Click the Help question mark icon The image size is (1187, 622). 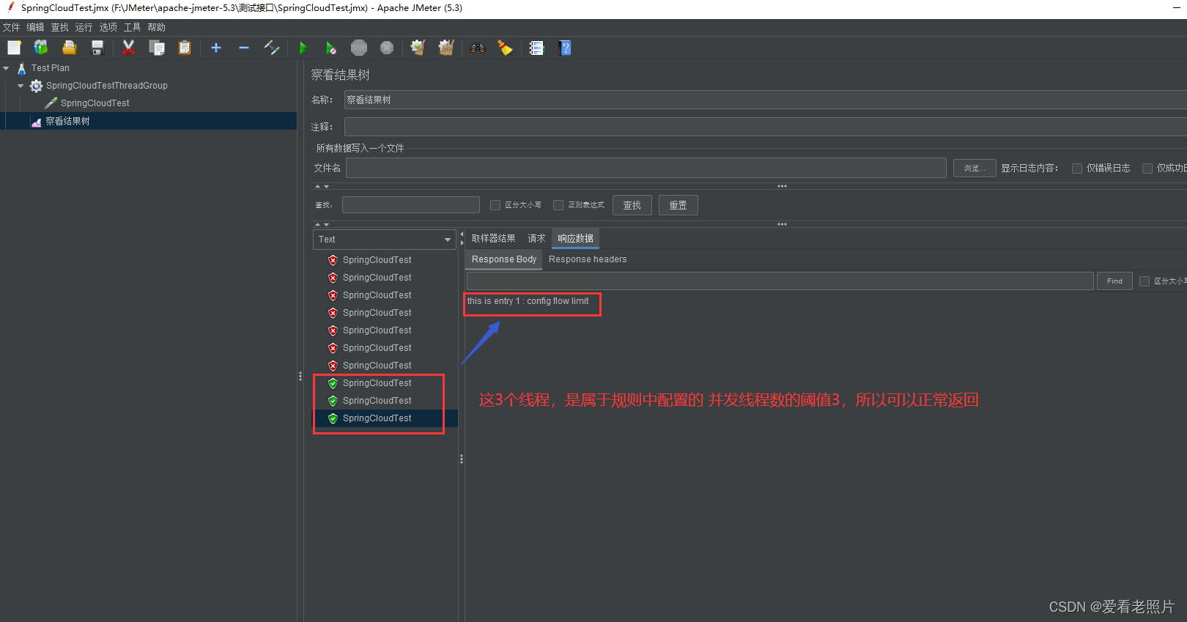[x=565, y=48]
